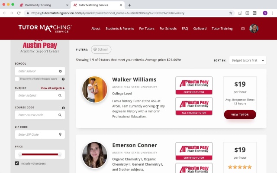Click View Tutor button for Walker Williams
The width and height of the screenshot is (277, 173).
pyautogui.click(x=240, y=114)
